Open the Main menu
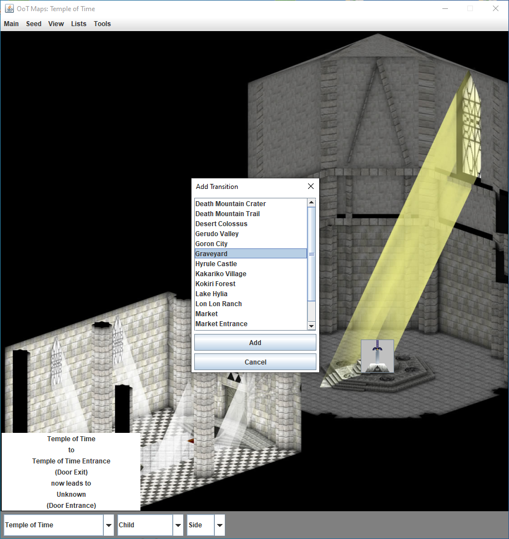Viewport: 509px width, 539px height. (11, 24)
